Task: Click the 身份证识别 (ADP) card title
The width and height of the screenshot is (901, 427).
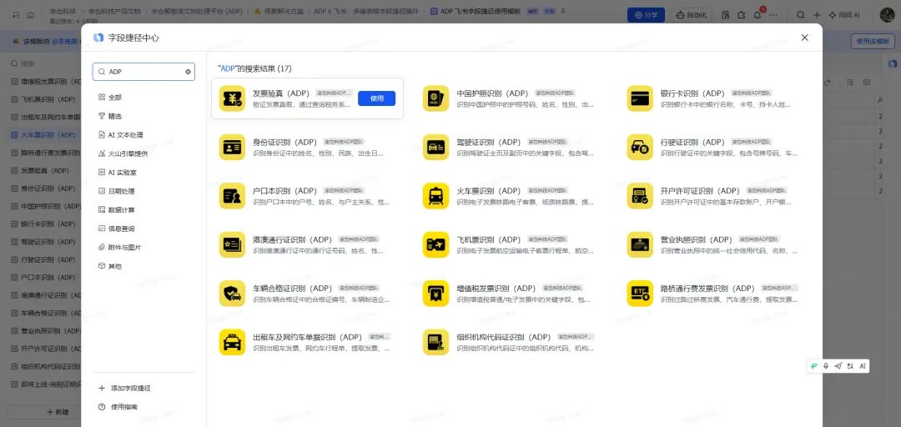Action: [x=284, y=142]
